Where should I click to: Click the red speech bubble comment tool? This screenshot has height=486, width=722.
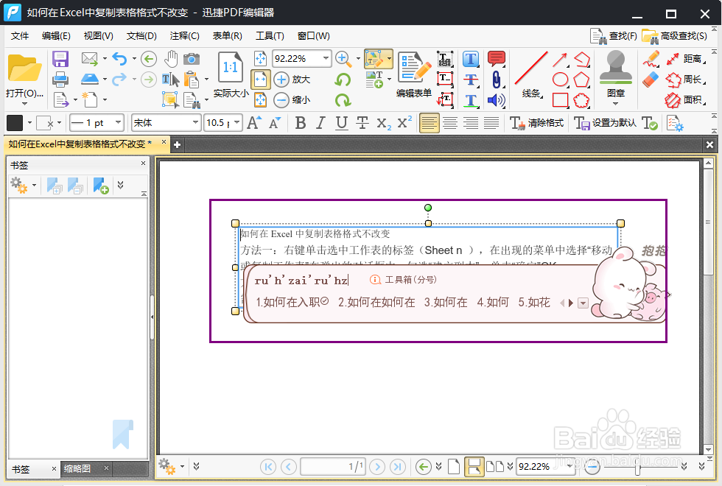point(496,59)
